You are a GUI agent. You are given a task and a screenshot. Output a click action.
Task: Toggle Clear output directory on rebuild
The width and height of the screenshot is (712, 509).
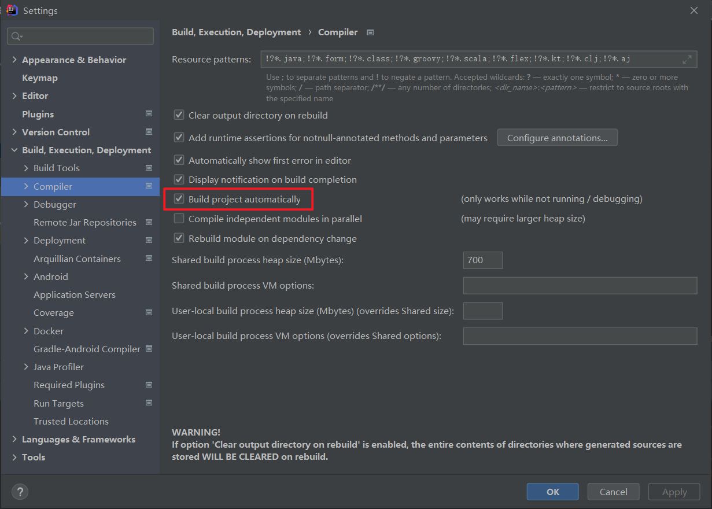click(x=179, y=115)
